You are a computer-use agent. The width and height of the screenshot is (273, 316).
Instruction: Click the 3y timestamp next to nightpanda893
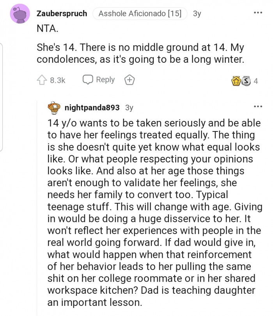129,107
